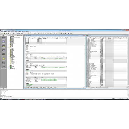Expand first folder under Instructions tree

pyautogui.click(x=9, y=49)
